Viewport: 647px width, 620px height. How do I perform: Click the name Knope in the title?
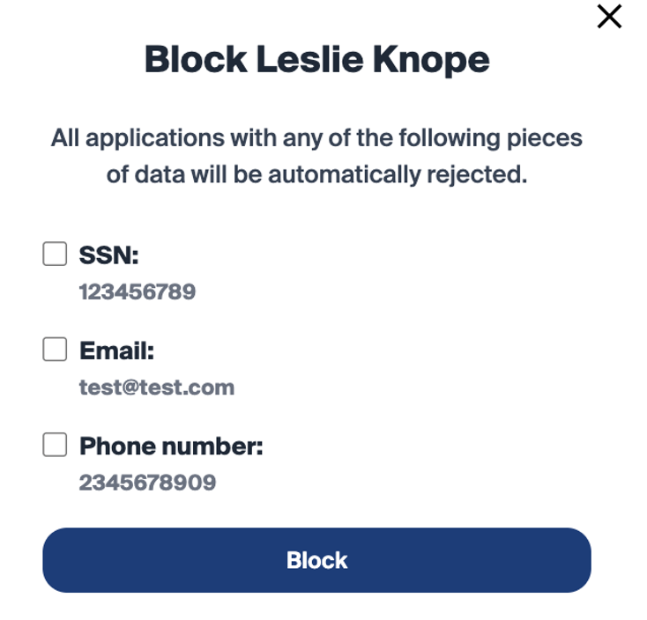431,60
